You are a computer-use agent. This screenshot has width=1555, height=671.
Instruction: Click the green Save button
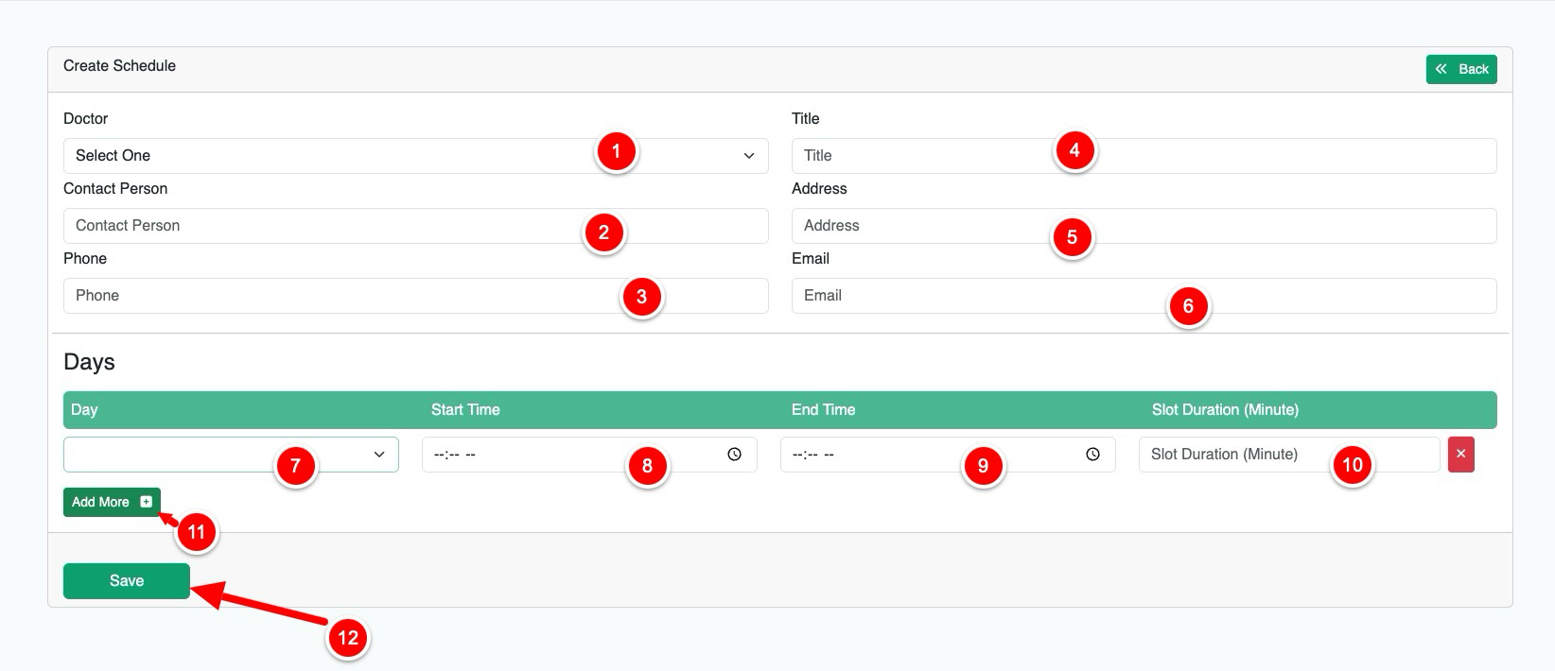(127, 581)
